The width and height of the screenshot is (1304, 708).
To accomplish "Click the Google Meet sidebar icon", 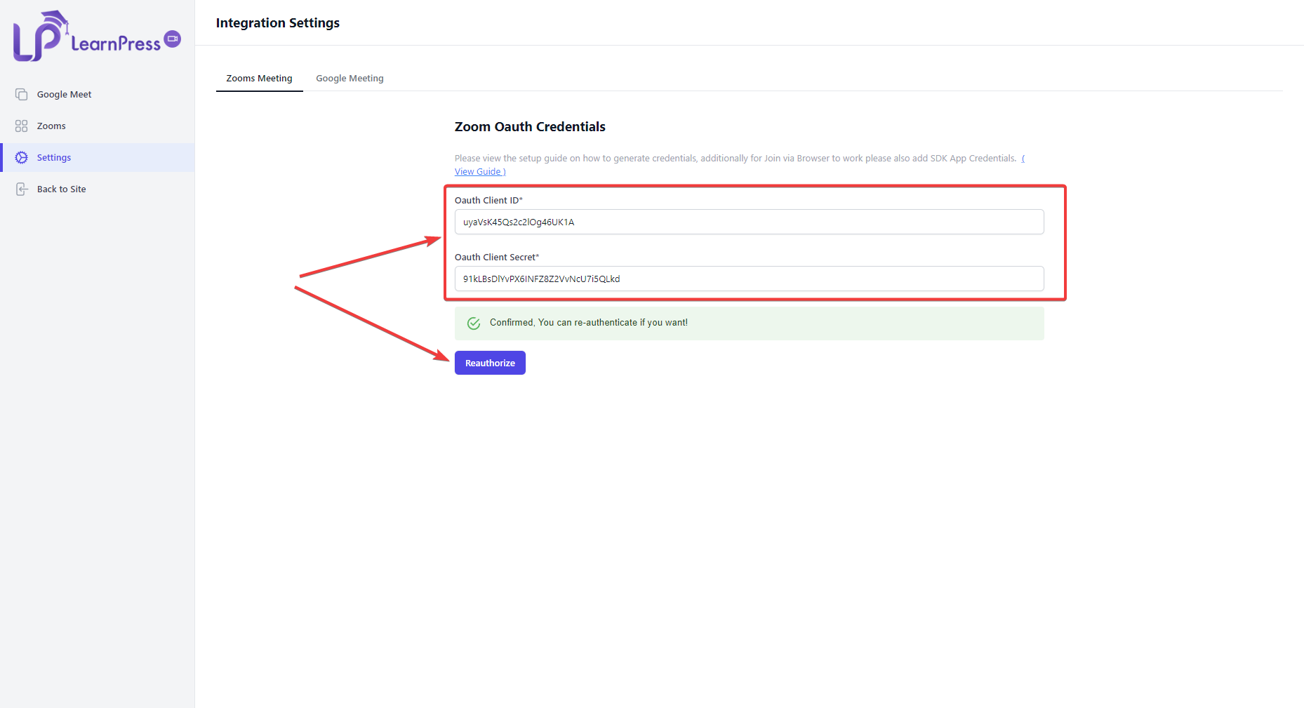I will (x=22, y=94).
